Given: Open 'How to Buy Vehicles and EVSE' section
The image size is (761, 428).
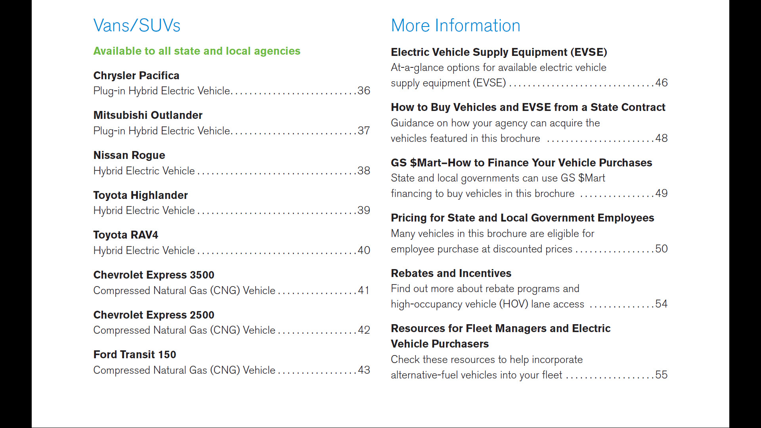Looking at the screenshot, I should point(528,107).
